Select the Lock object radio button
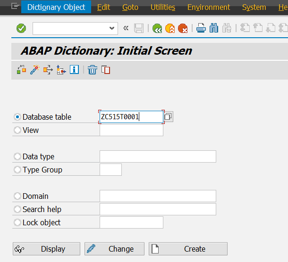The image size is (288, 262). [17, 222]
